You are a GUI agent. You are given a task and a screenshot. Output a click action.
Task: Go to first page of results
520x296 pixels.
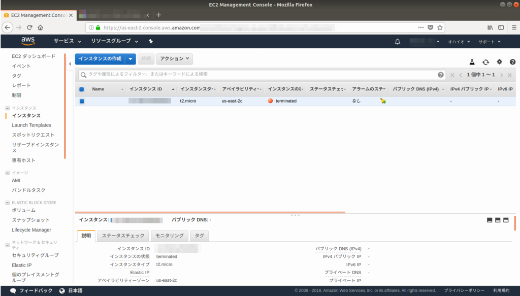tap(452, 75)
